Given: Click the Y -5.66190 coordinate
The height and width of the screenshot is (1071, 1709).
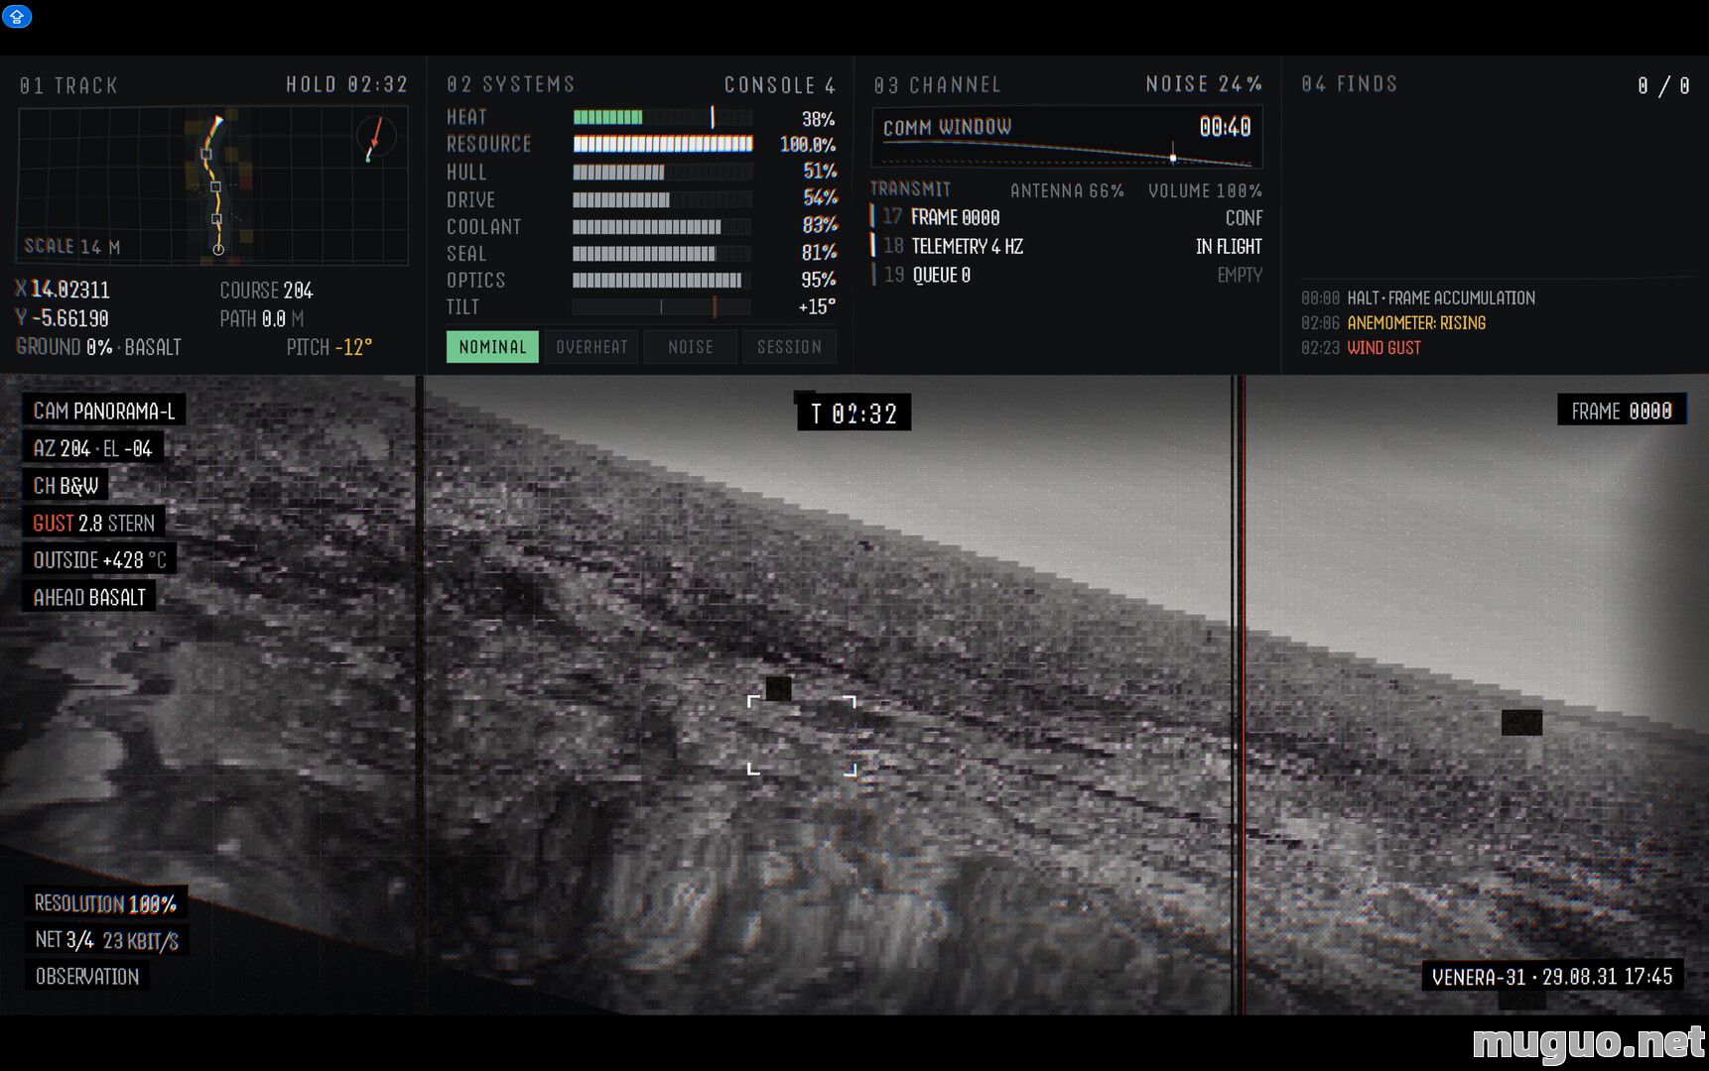Looking at the screenshot, I should (x=62, y=318).
